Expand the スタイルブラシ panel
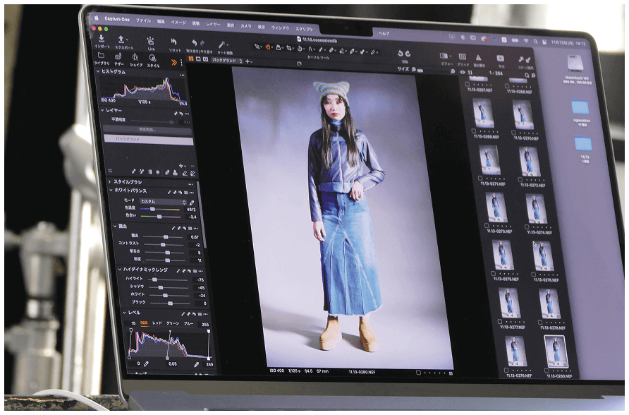This screenshot has height=415, width=629. [x=110, y=182]
